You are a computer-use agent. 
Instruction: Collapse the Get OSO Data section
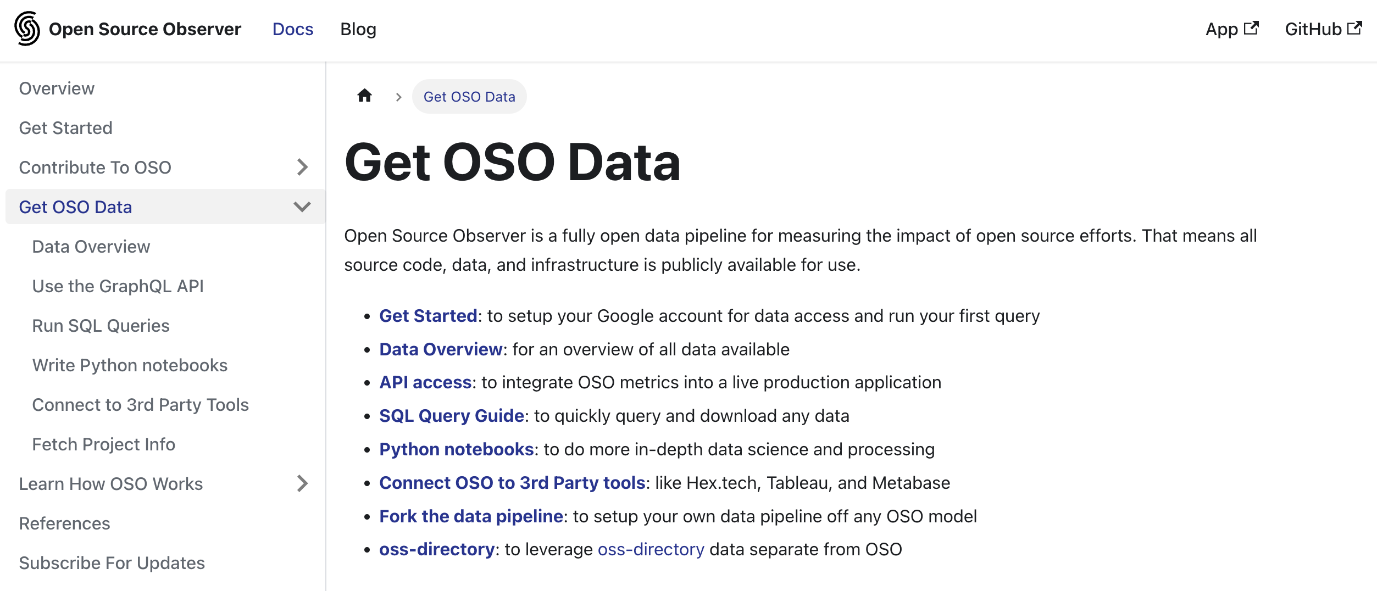[x=302, y=207]
